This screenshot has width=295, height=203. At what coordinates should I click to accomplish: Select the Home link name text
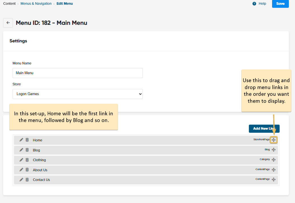(37, 140)
